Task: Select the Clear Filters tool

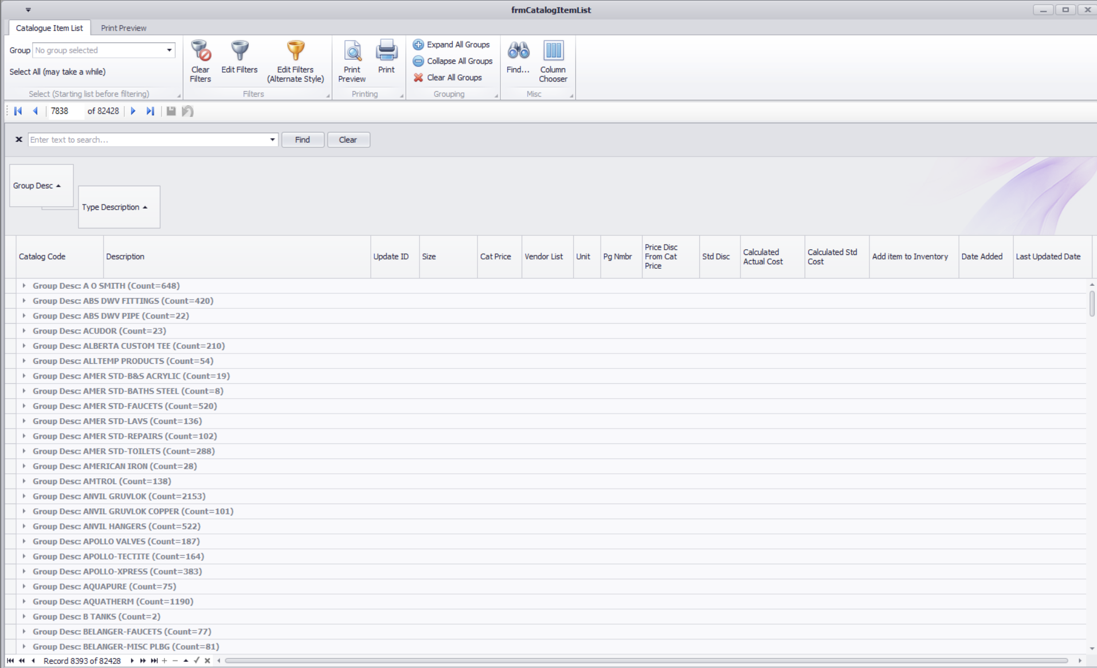Action: pos(200,60)
